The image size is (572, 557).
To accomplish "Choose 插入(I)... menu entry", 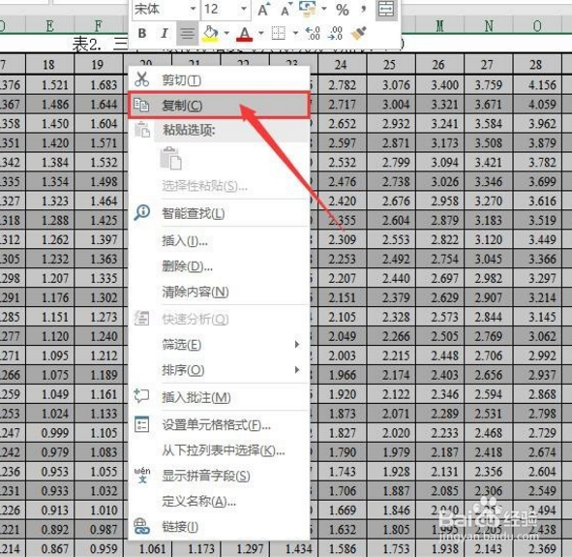I will 219,240.
